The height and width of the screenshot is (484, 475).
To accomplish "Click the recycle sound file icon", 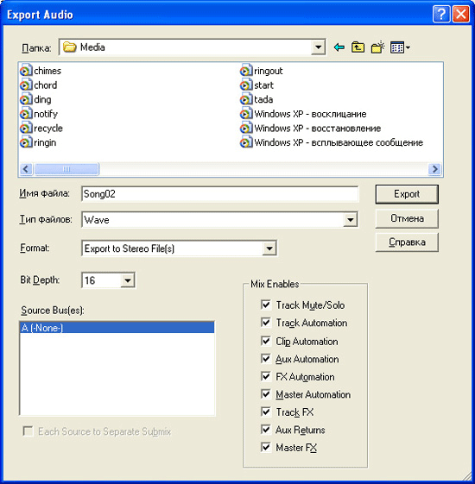I will (x=26, y=128).
